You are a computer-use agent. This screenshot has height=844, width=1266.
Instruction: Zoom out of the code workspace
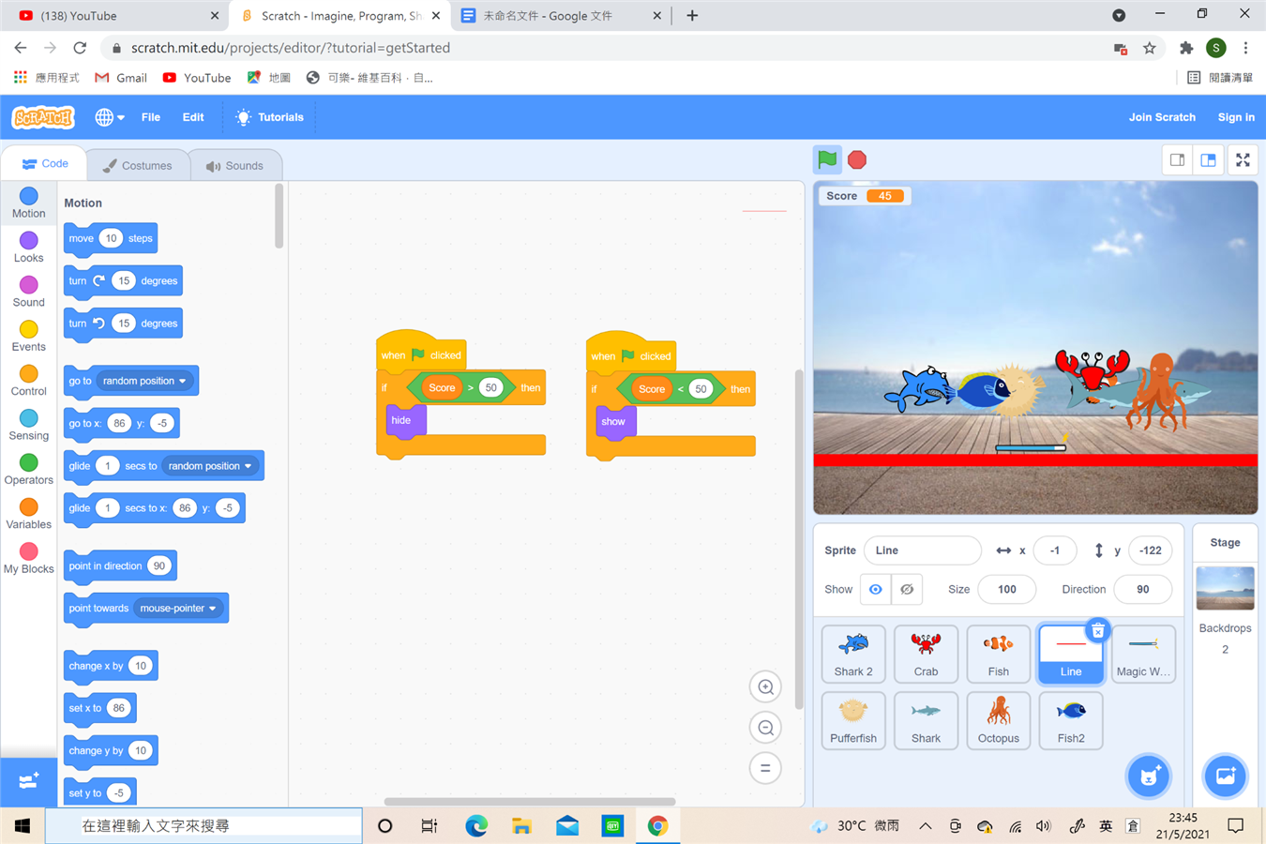[x=765, y=728]
